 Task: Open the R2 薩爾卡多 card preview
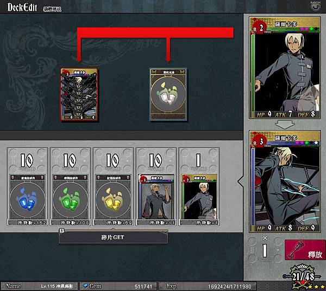[285, 68]
